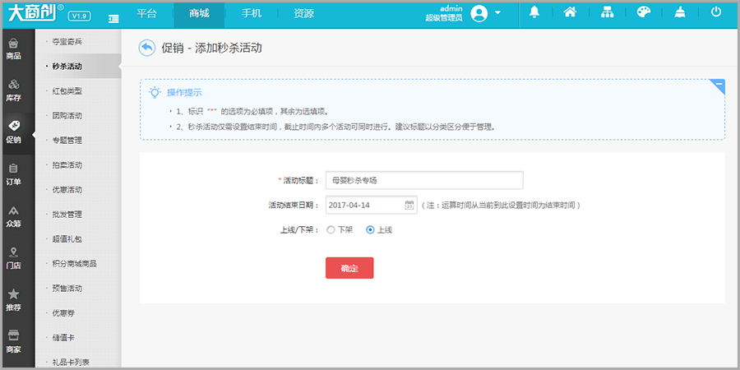Click the 活动标题 input field

(424, 180)
